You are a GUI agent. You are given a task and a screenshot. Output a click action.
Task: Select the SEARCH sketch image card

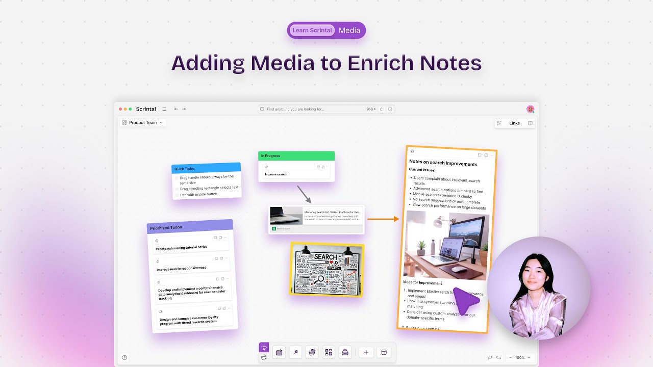(x=327, y=269)
